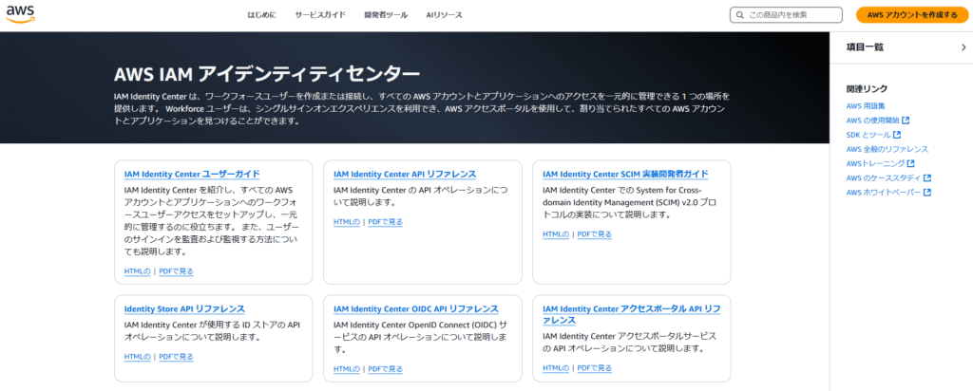Click HTMLの link in Identity Store API card
The width and height of the screenshot is (973, 391).
pyautogui.click(x=137, y=357)
